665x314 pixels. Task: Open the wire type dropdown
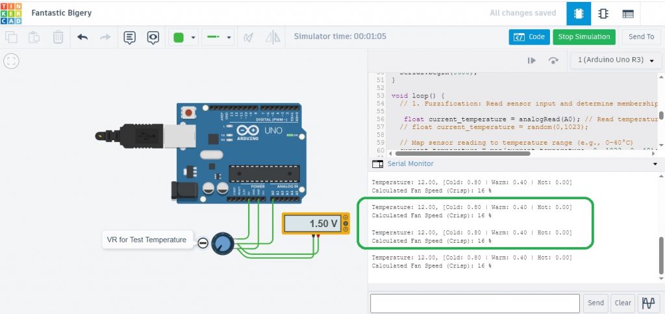[x=218, y=37]
